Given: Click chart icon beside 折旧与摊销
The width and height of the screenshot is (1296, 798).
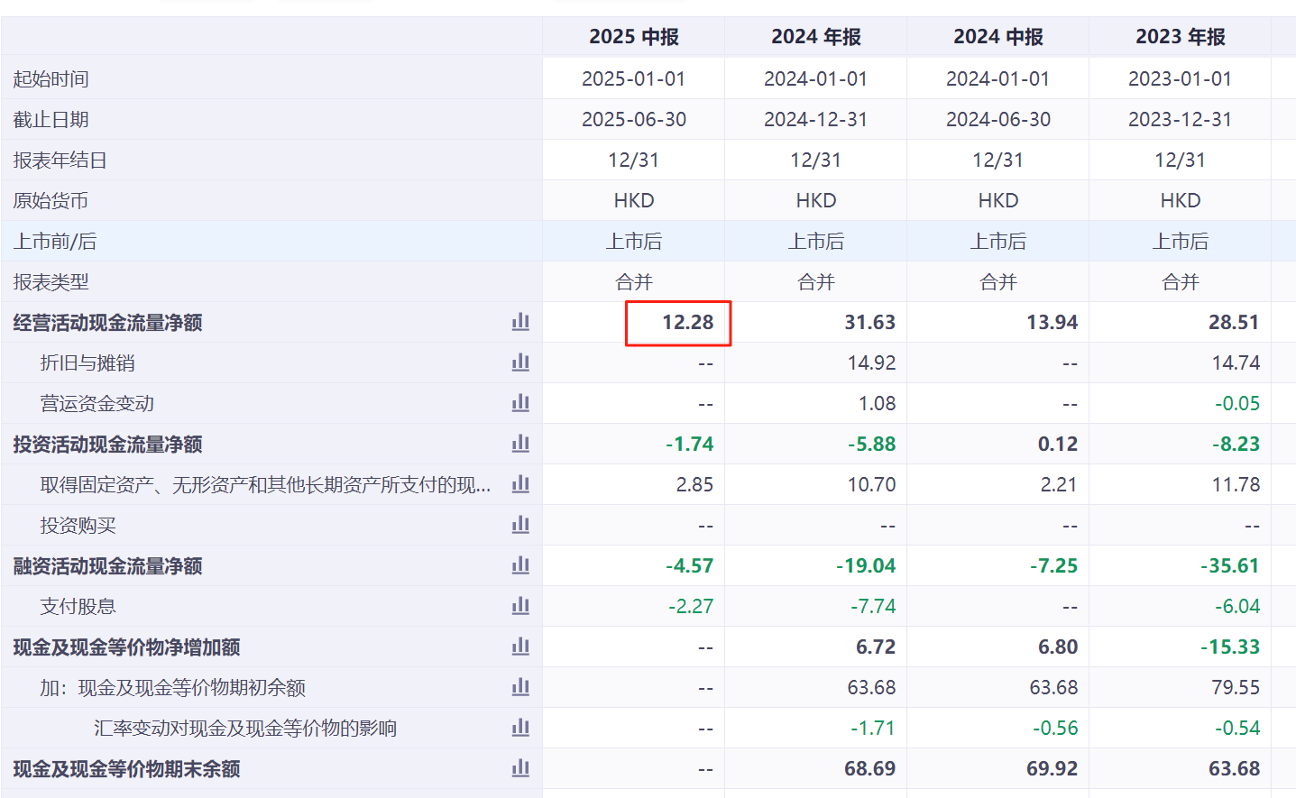Looking at the screenshot, I should [x=520, y=362].
